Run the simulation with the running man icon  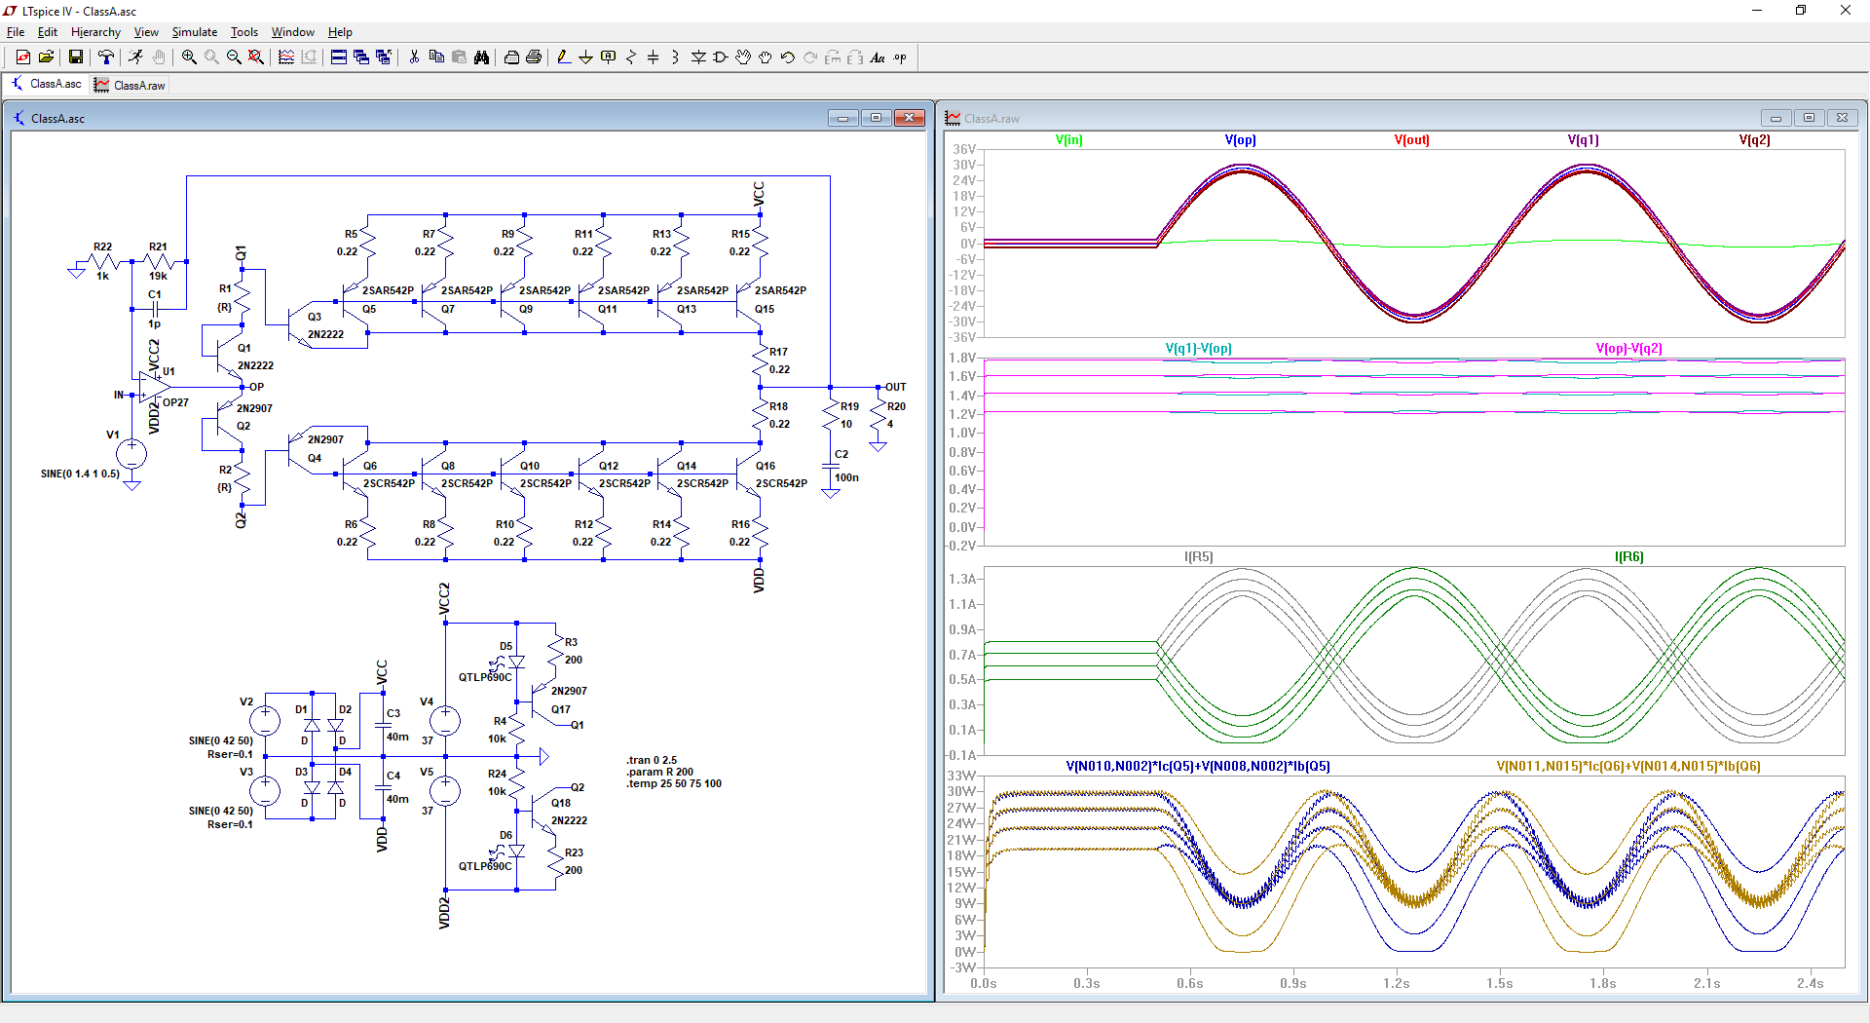click(135, 57)
